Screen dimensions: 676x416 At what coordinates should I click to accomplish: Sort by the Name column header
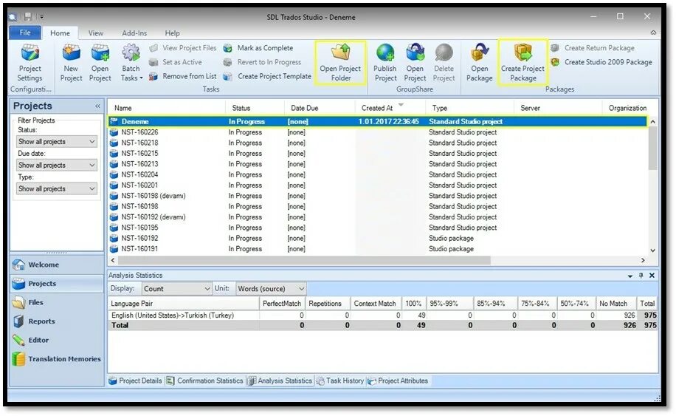click(x=167, y=108)
